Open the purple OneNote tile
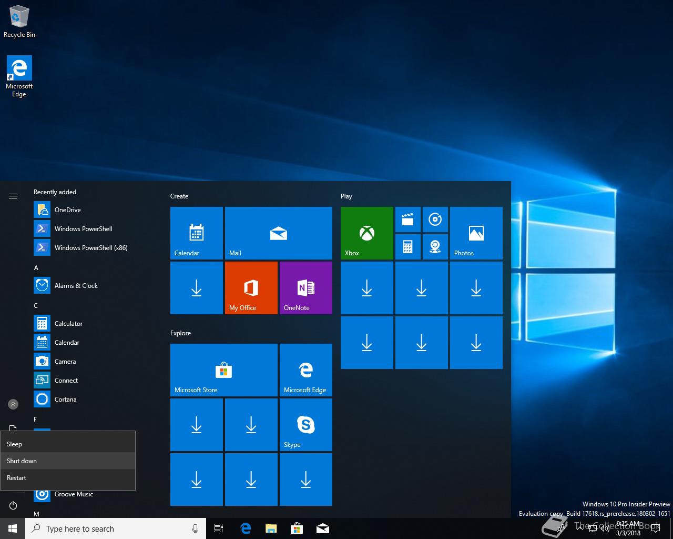 (x=306, y=288)
